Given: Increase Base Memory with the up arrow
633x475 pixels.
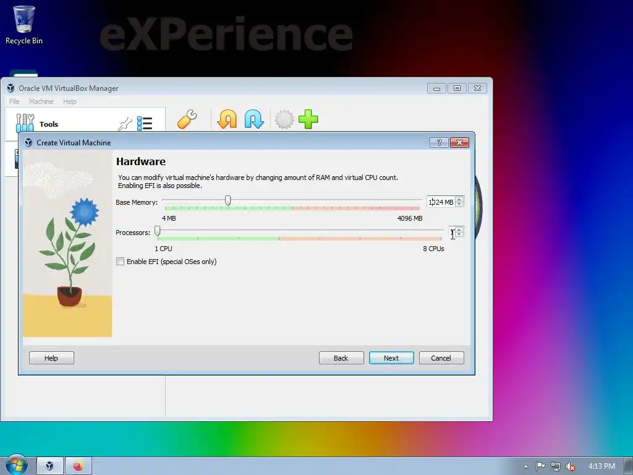Looking at the screenshot, I should (x=459, y=199).
